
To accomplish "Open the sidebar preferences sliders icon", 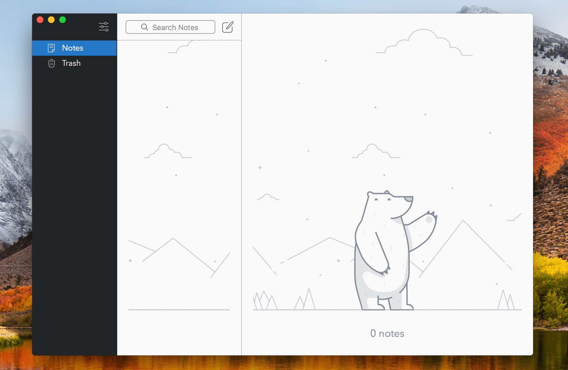I will click(104, 27).
